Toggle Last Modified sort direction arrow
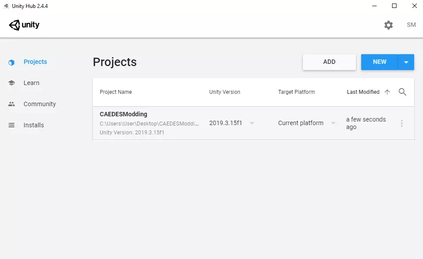 pos(387,92)
